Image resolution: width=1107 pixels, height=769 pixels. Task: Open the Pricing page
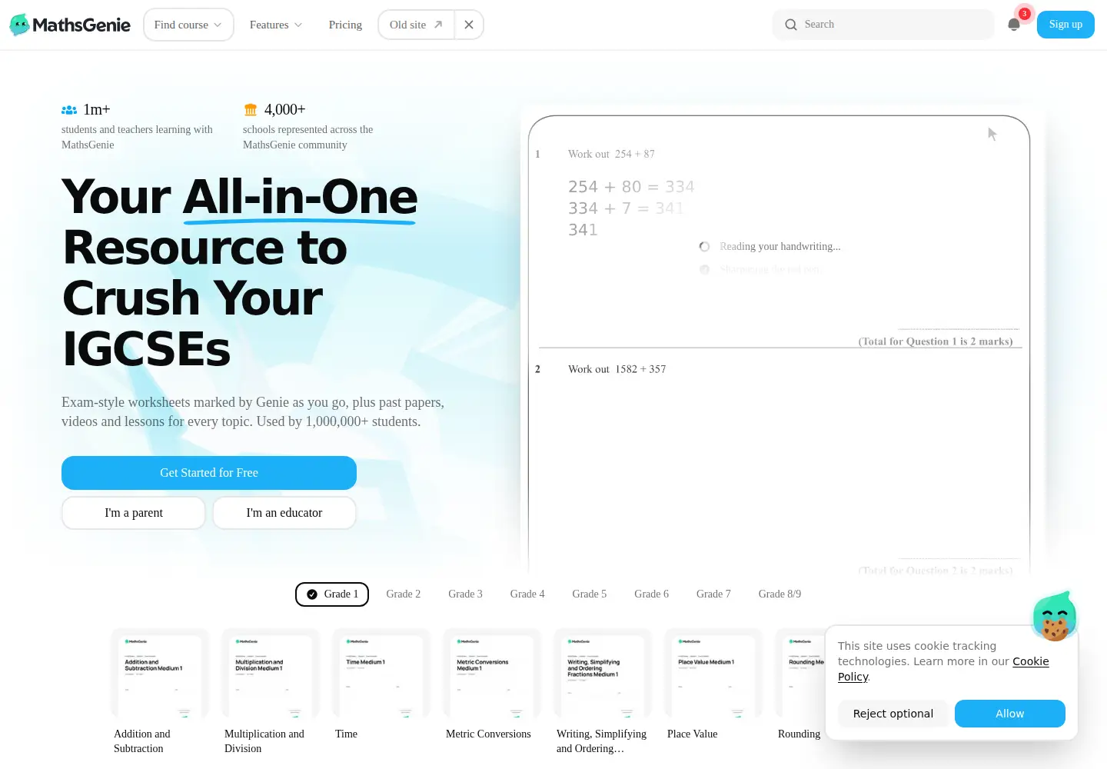click(x=345, y=25)
